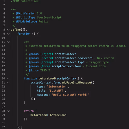Click 'UserEventScript' text
Image resolution: width=129 pixels, height=129 pixels.
(x=49, y=18)
